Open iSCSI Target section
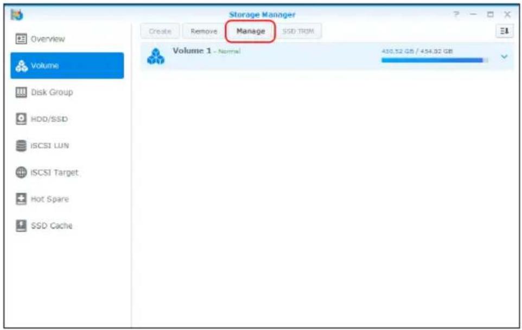 67,172
